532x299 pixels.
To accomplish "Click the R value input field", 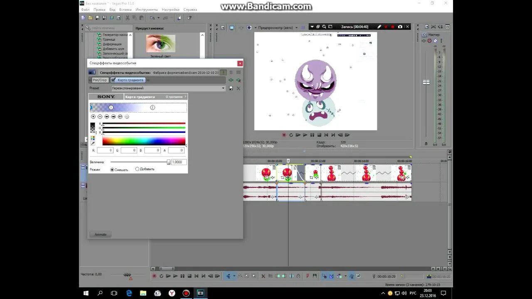I will tap(105, 150).
